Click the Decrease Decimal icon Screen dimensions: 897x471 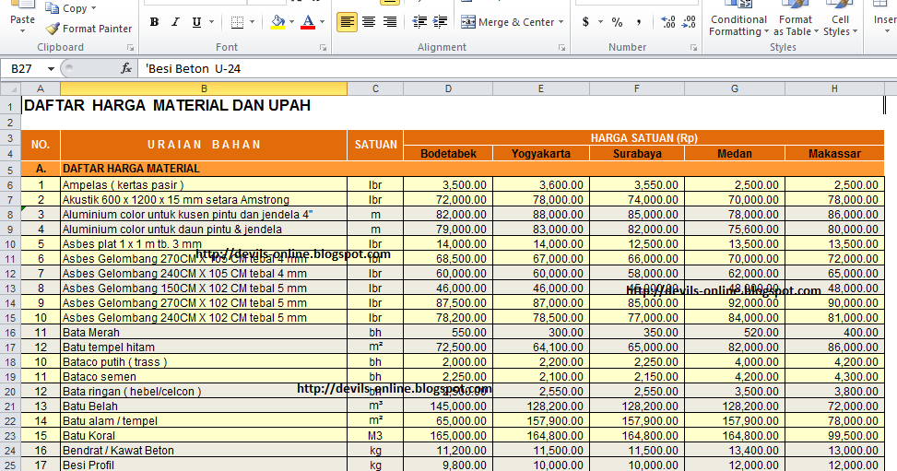[689, 22]
